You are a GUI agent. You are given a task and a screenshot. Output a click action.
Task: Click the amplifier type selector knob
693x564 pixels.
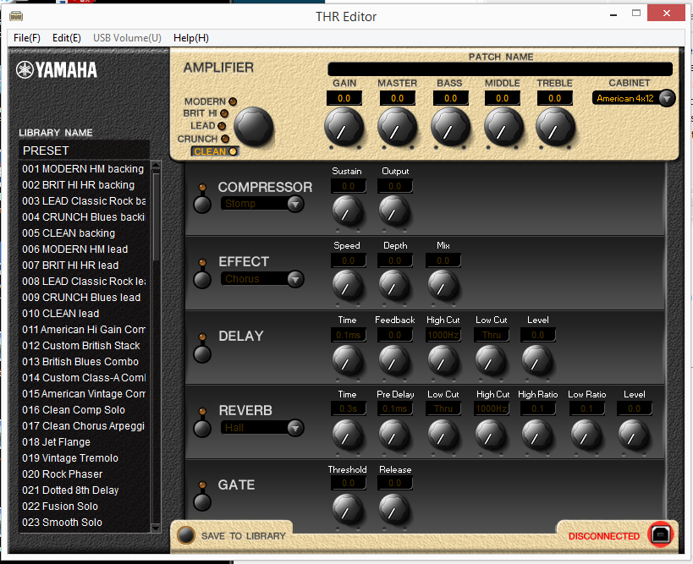click(x=253, y=127)
